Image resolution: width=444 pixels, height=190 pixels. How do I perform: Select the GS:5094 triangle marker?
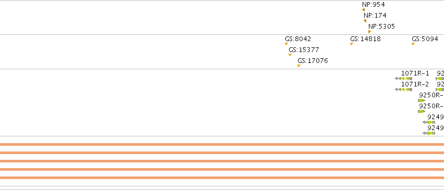point(413,44)
